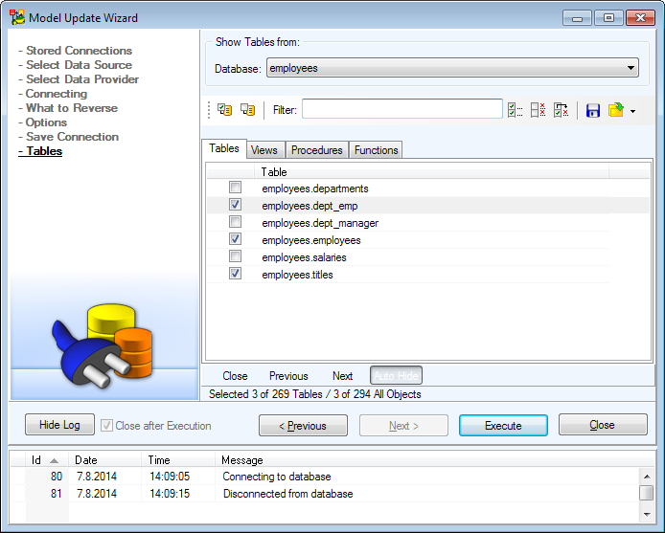This screenshot has width=665, height=533.
Task: Uncheck the employees.employees checkbox
Action: click(235, 239)
